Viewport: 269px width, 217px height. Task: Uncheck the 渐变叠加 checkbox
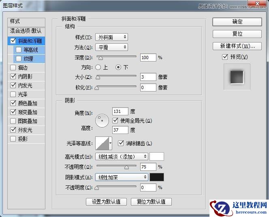coord(13,112)
